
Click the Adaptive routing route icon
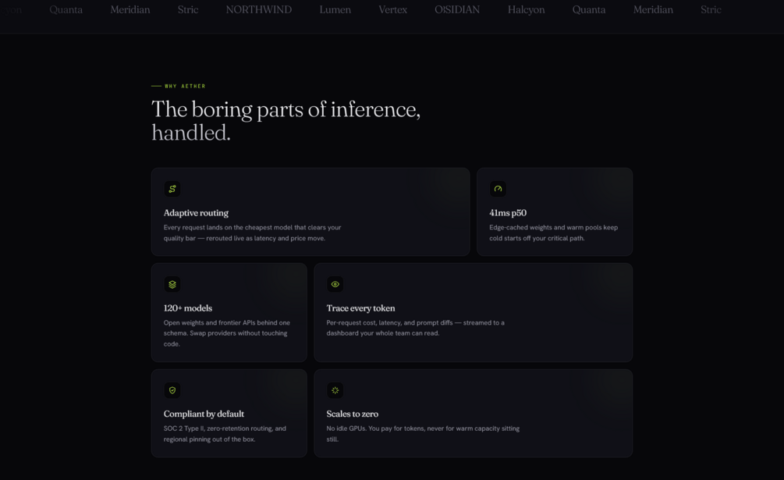172,189
